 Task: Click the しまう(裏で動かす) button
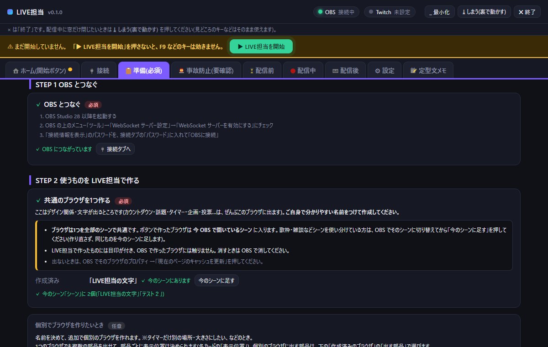click(x=484, y=12)
